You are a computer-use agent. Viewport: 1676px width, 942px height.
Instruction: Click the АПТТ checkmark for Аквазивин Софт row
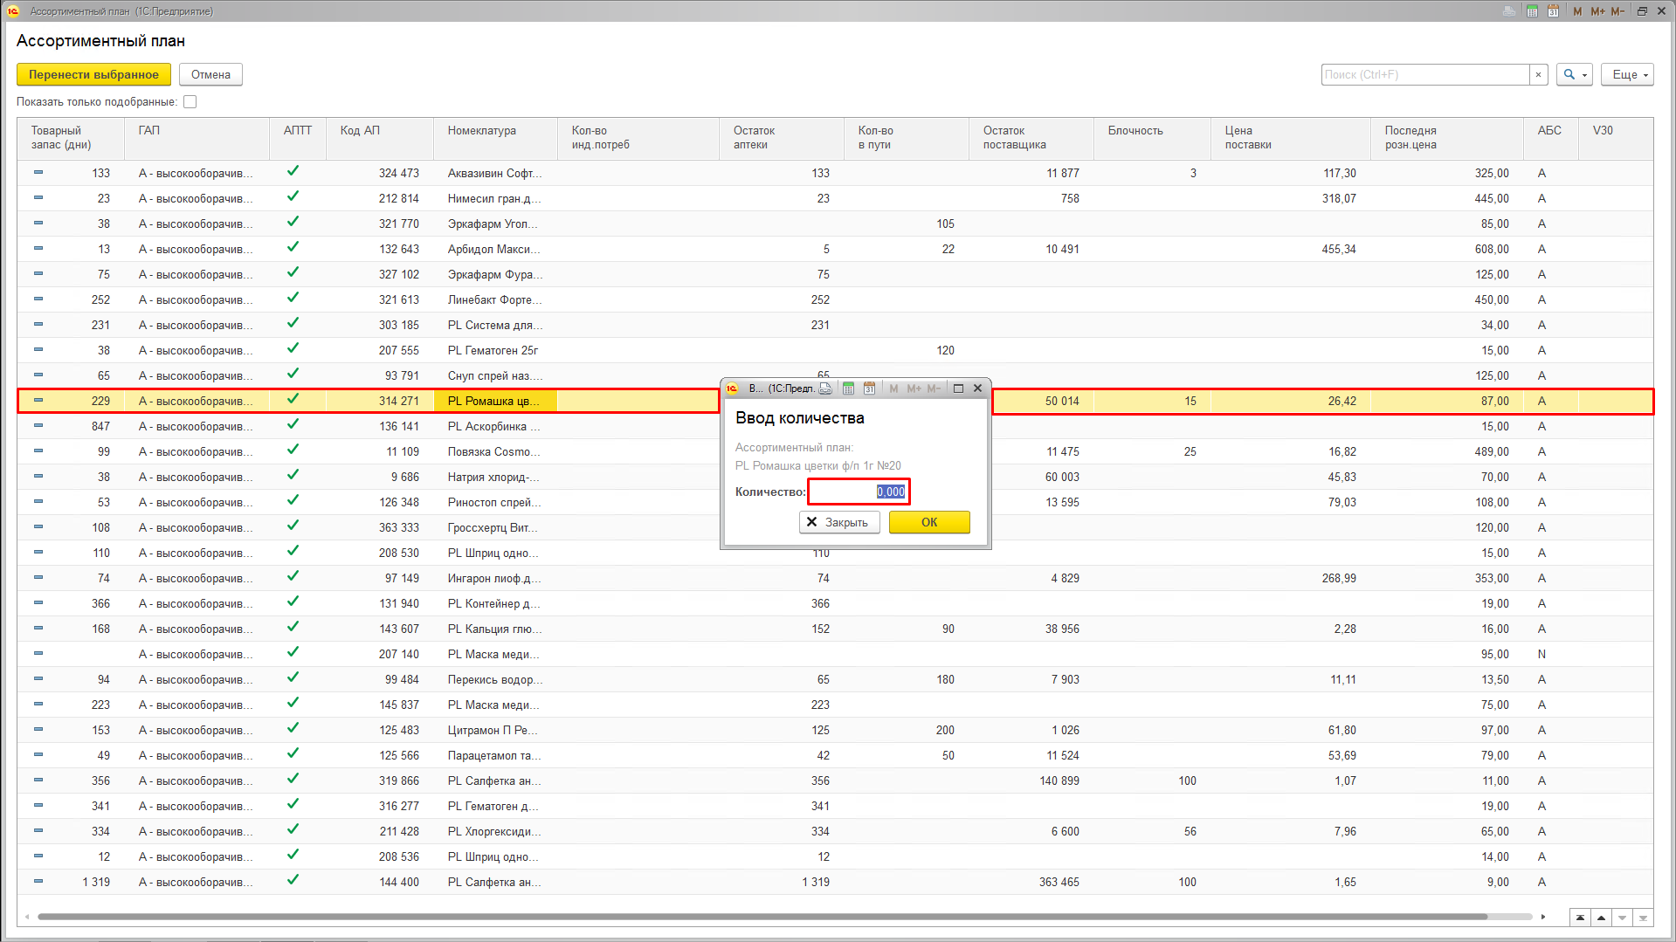click(x=293, y=172)
